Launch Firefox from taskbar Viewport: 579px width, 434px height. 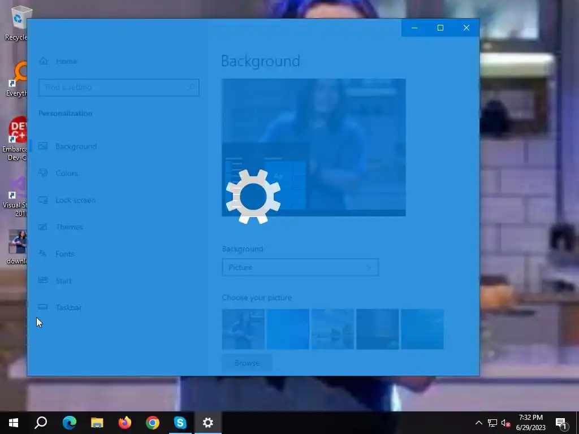[x=125, y=423]
